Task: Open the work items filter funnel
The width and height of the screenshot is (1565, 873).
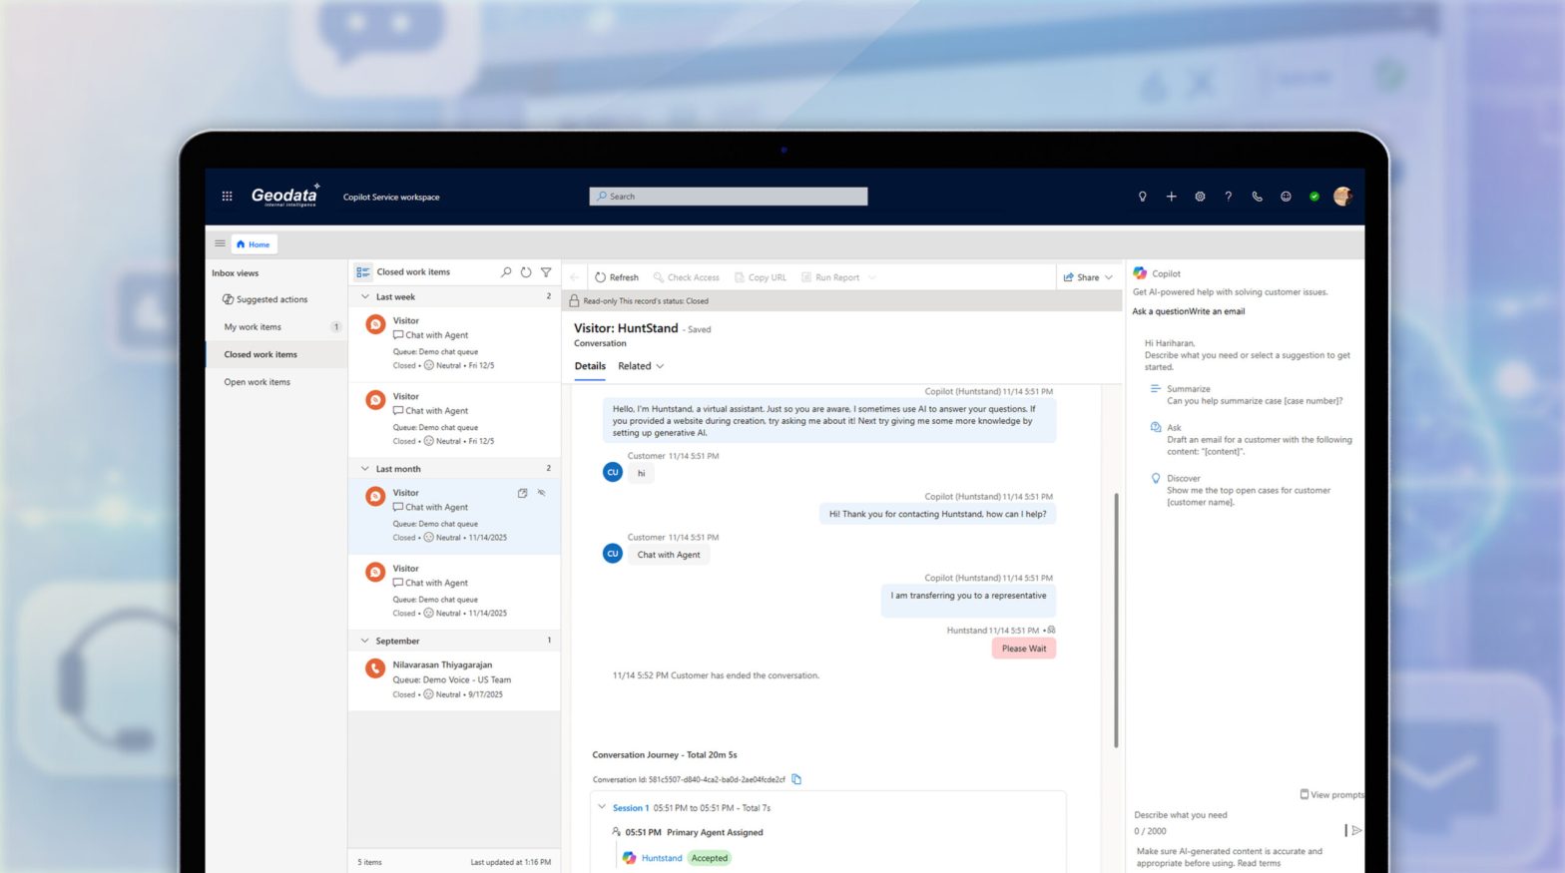Action: [546, 271]
